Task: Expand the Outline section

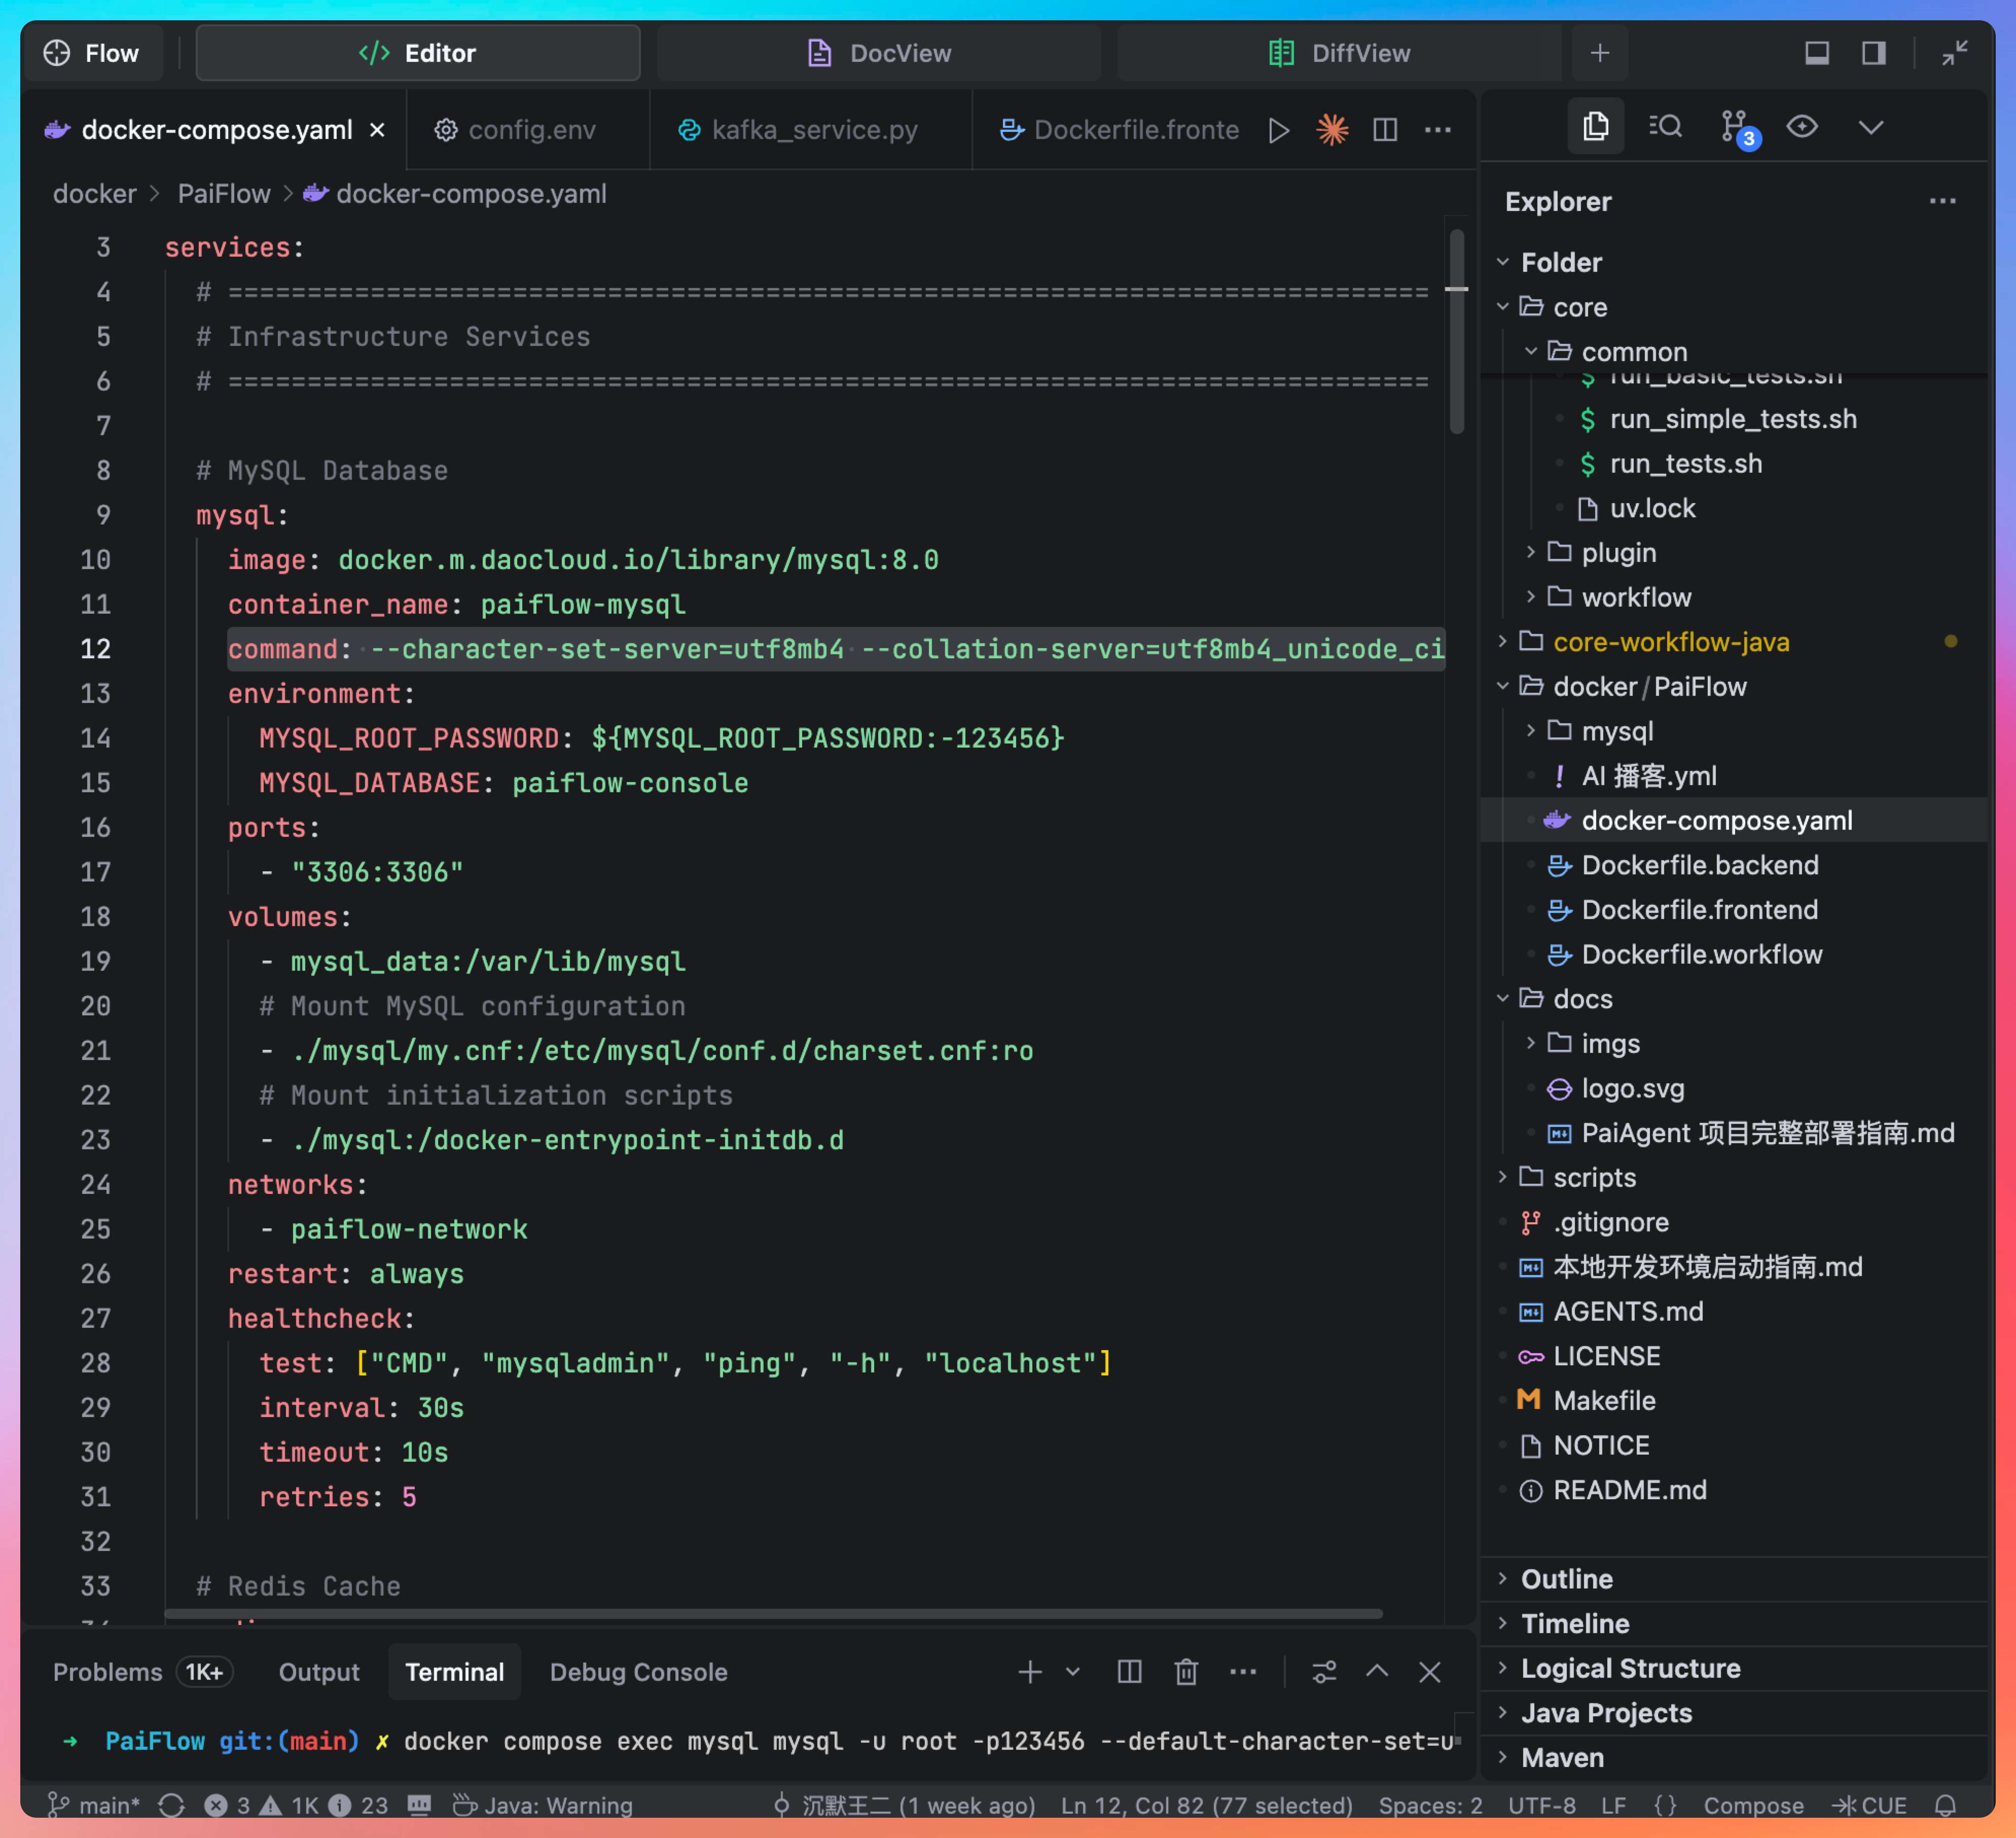Action: point(1566,1579)
